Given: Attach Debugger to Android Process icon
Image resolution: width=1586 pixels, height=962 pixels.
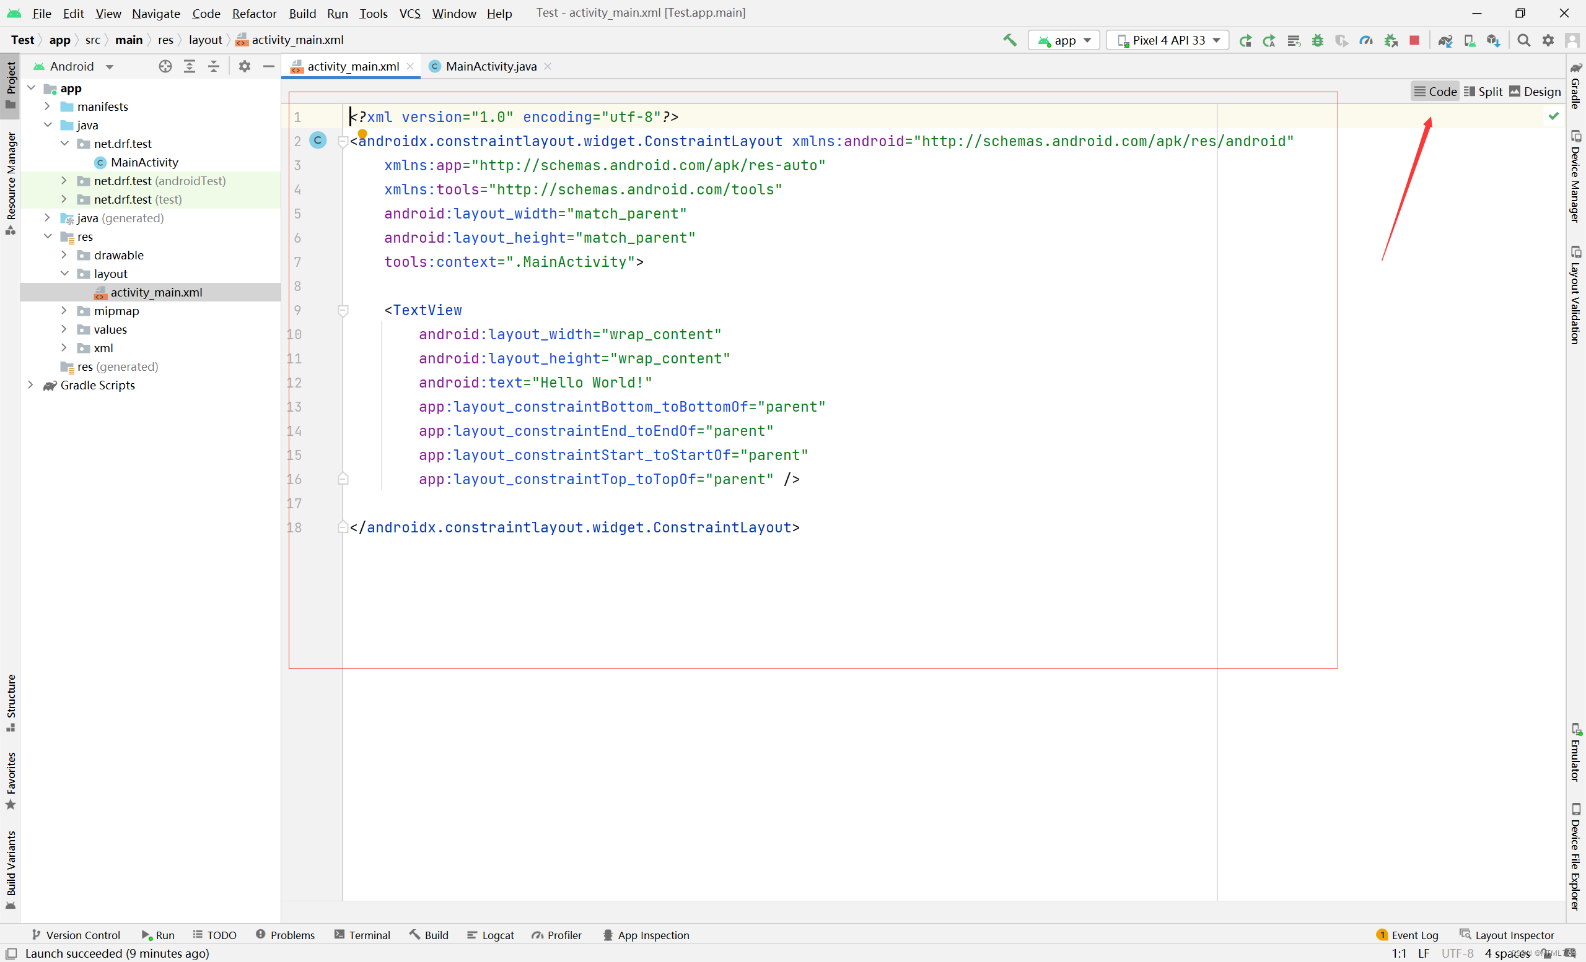Looking at the screenshot, I should 1390,40.
